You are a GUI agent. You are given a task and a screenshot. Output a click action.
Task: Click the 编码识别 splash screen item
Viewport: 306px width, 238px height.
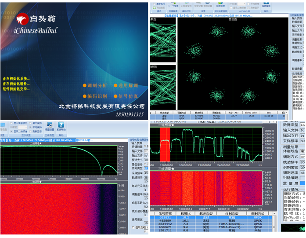click(95, 96)
